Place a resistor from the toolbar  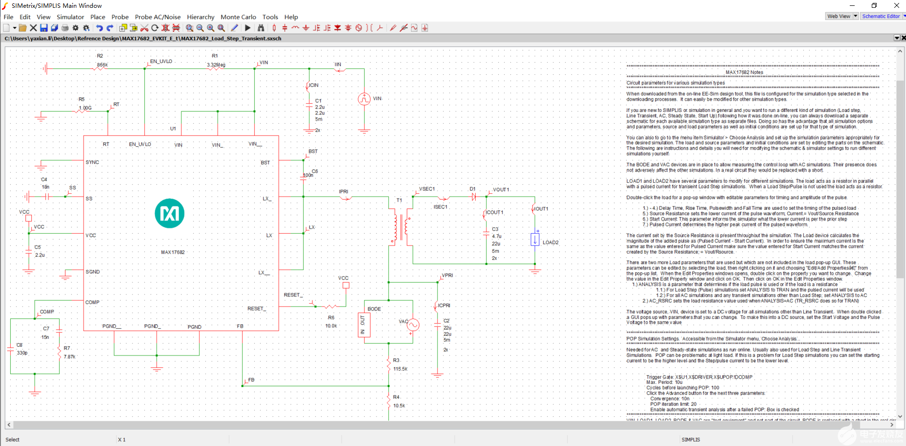click(x=274, y=28)
